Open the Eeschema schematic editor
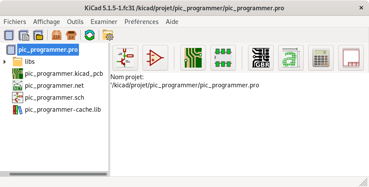Viewport: 369px width, 187px height. pos(125,57)
